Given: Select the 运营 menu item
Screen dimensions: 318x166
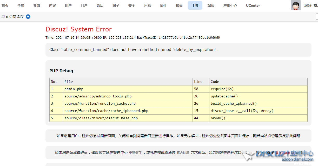Looking at the screenshot, I should pos(148,5).
